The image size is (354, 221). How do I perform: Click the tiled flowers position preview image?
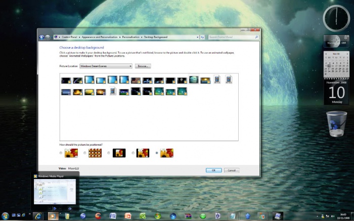(95, 153)
